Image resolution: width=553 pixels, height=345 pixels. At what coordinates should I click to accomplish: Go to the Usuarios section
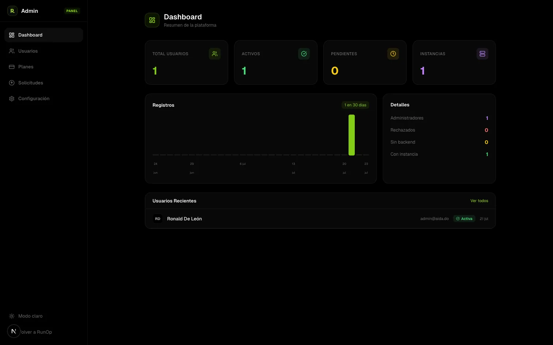tap(44, 51)
